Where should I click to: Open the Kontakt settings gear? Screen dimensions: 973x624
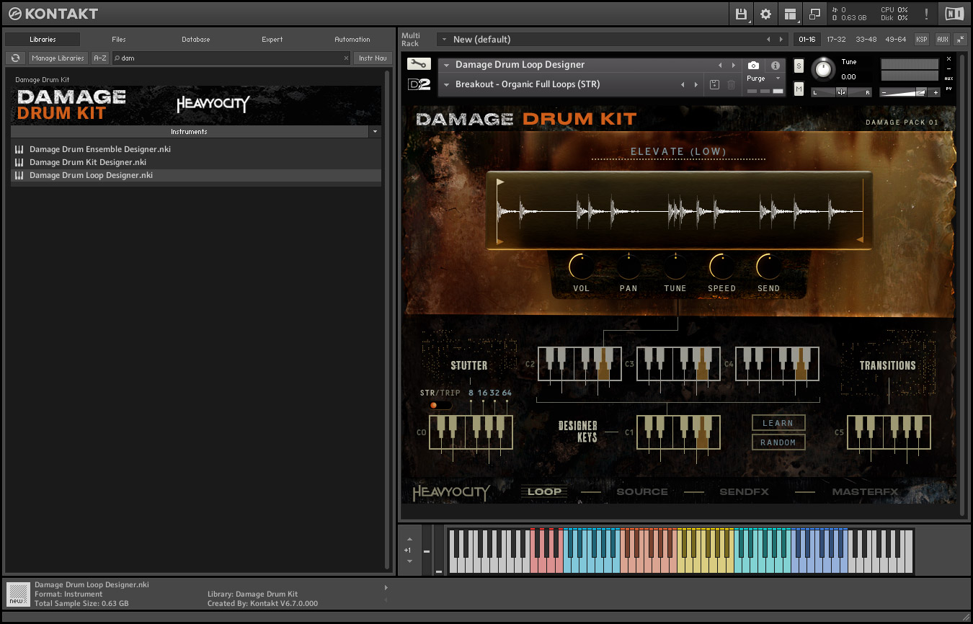click(x=765, y=14)
